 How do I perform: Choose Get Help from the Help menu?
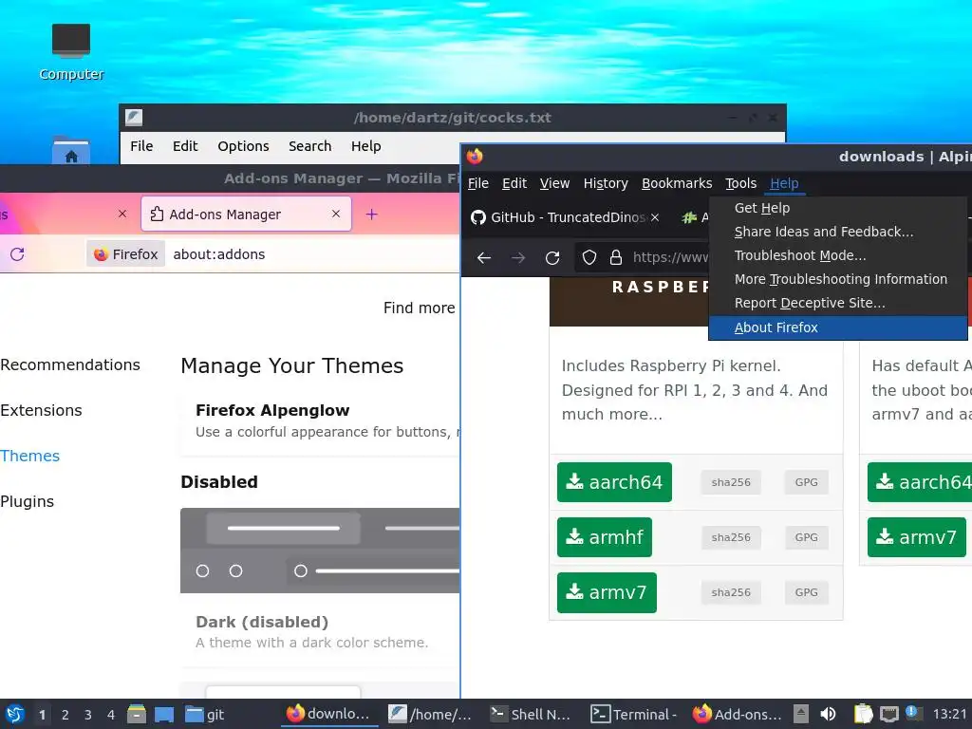pos(837,208)
